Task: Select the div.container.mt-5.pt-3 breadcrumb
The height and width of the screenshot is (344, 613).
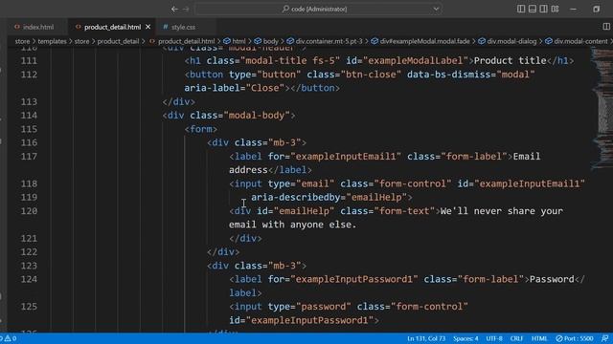Action: click(325, 41)
